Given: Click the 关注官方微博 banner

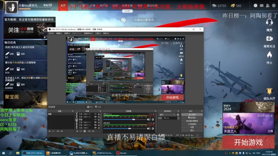Looking at the screenshot, I should tap(30, 30).
